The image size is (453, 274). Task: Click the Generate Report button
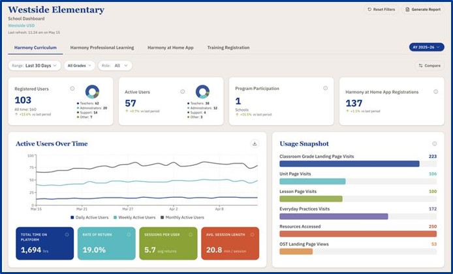(423, 10)
